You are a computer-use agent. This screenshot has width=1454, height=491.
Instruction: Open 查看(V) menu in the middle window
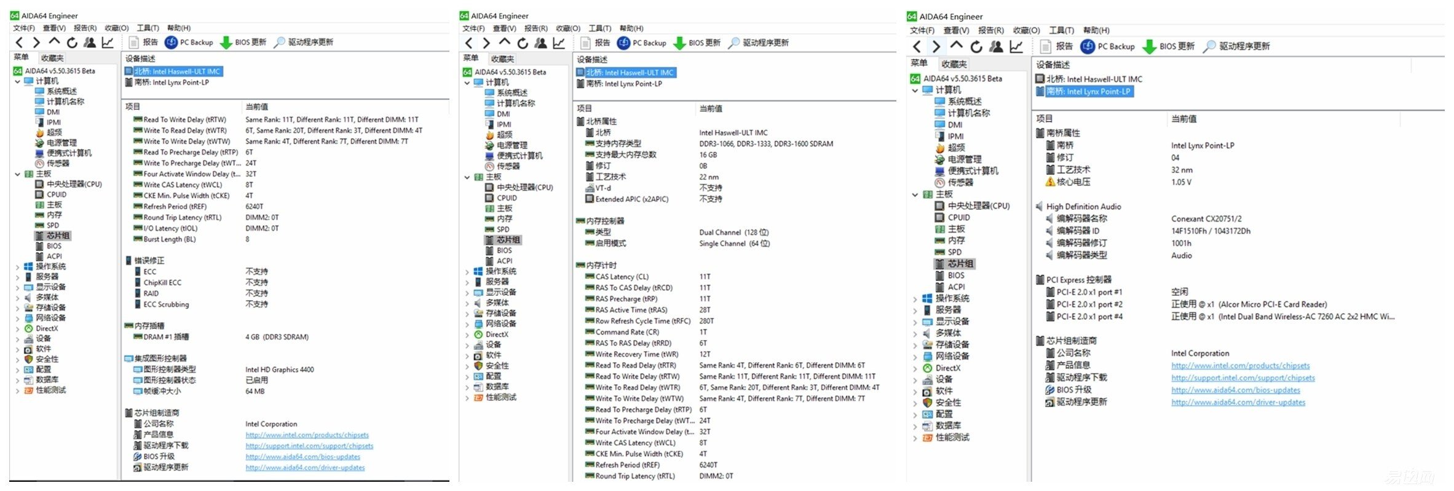click(504, 29)
